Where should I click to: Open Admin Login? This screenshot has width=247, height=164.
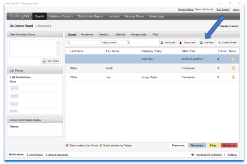click(x=156, y=16)
